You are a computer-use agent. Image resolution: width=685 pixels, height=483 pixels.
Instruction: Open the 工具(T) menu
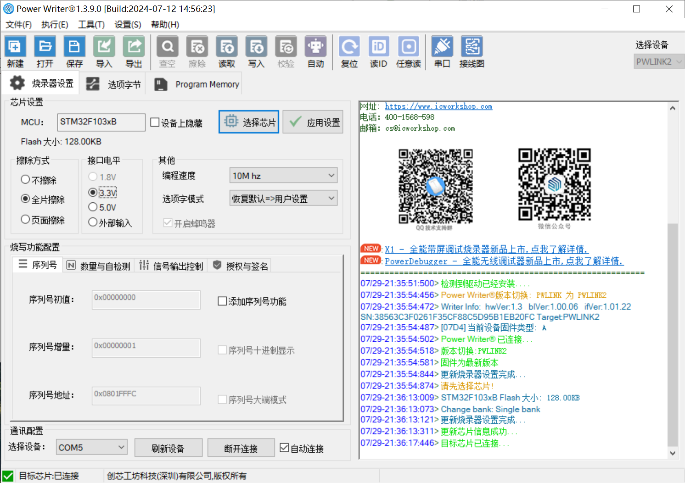91,25
